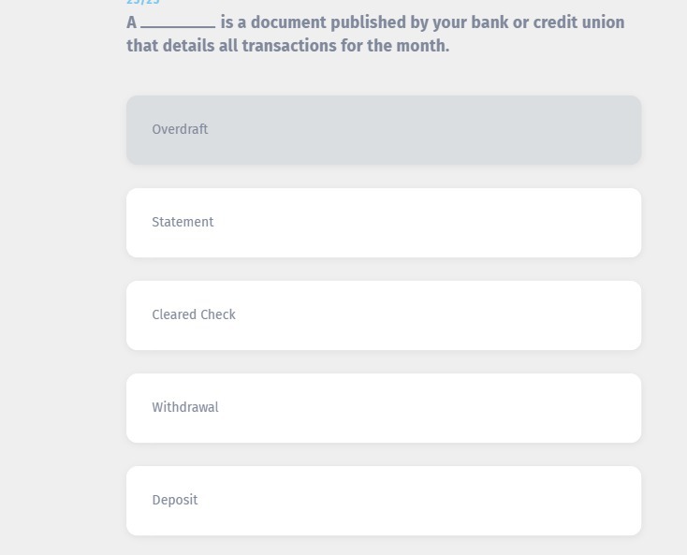
Task: Click the word 'document' in the question
Action: [288, 22]
